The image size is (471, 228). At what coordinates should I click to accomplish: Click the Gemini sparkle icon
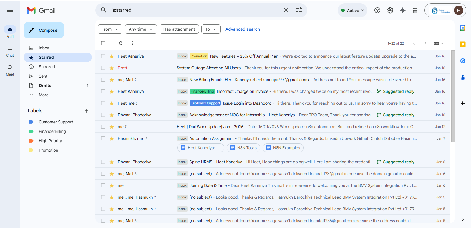click(x=402, y=10)
